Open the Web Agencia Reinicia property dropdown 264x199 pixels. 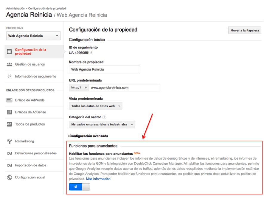point(33,36)
